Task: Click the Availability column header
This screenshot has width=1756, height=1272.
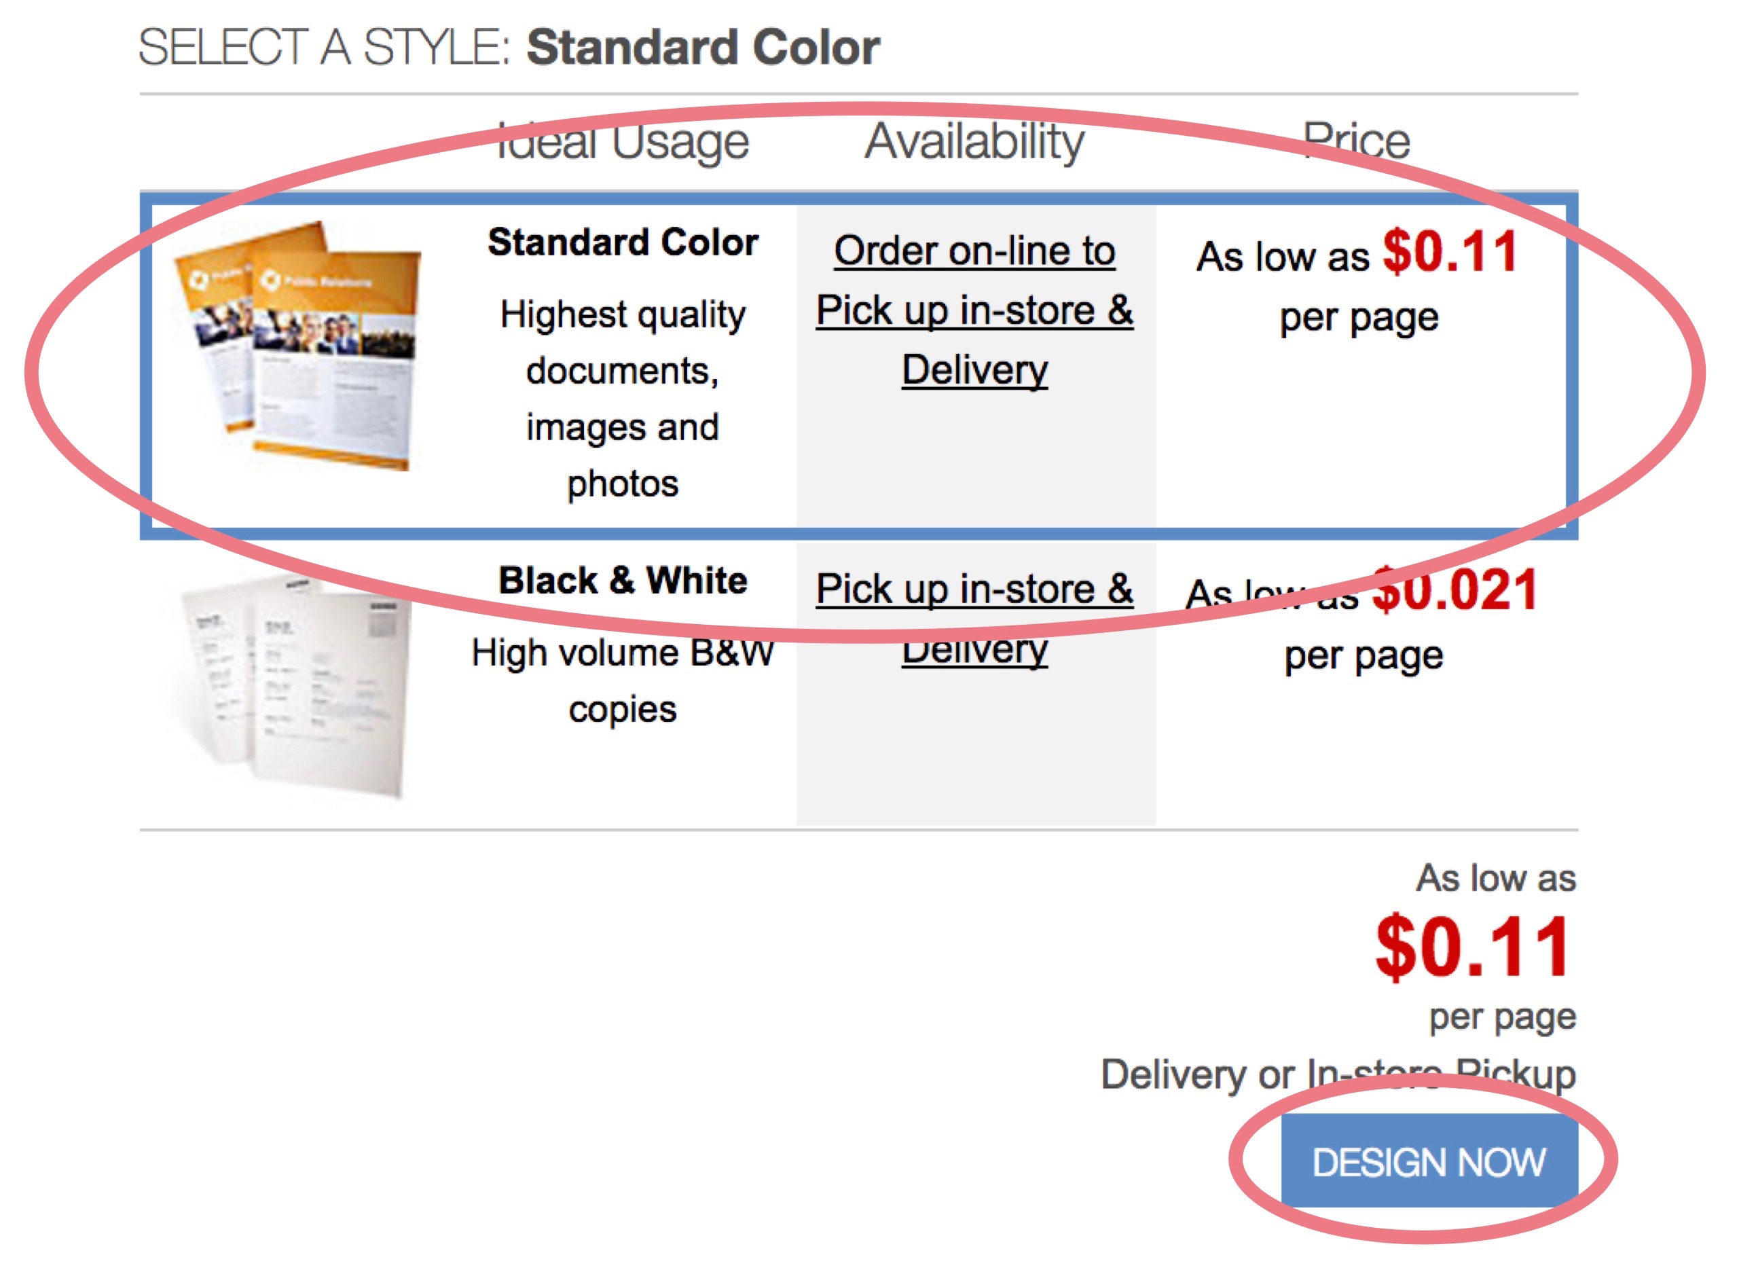Action: pyautogui.click(x=974, y=142)
